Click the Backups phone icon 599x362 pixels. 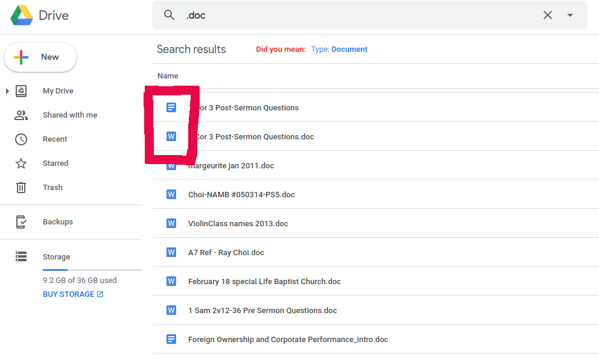21,222
